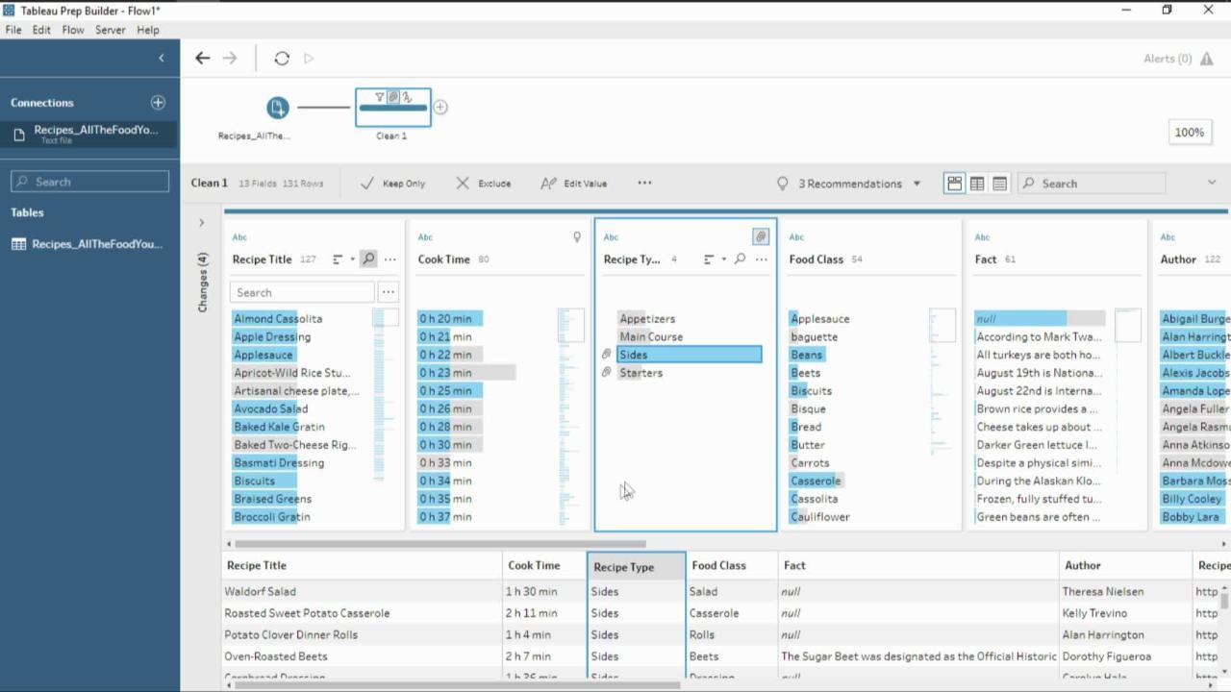This screenshot has height=692, width=1231.
Task: Switch to profile pane view
Action: coord(954,184)
